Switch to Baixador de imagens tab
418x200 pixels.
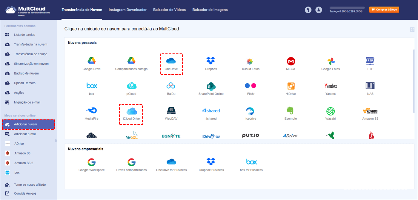[x=210, y=10]
